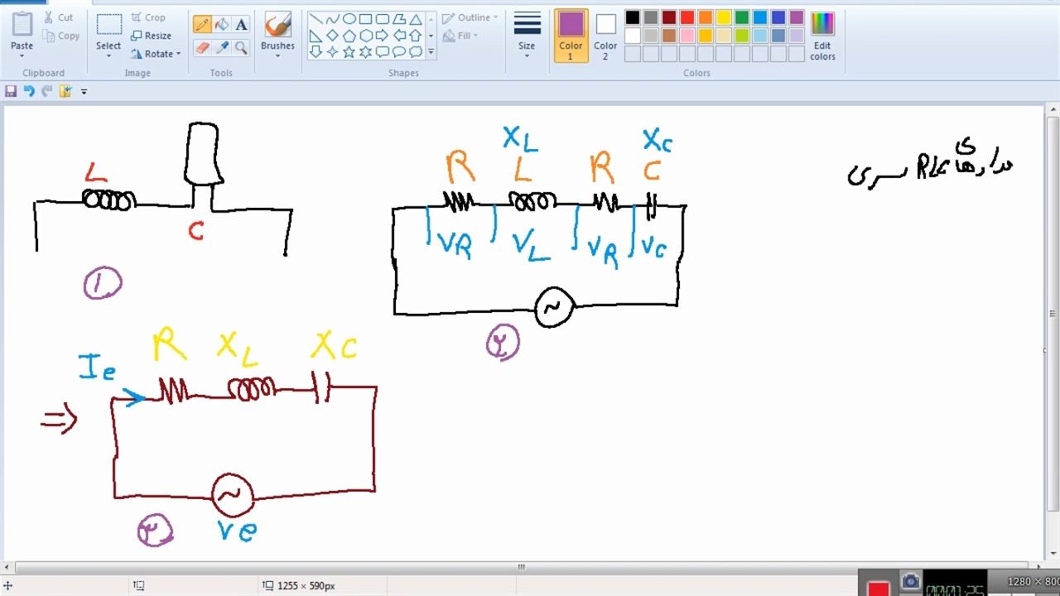Expand the Select tool options arrow

pos(108,55)
